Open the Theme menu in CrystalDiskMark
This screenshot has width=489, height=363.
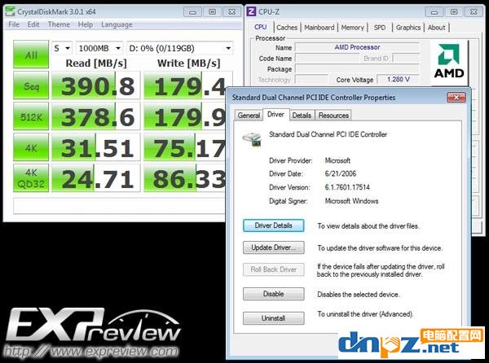(x=59, y=24)
